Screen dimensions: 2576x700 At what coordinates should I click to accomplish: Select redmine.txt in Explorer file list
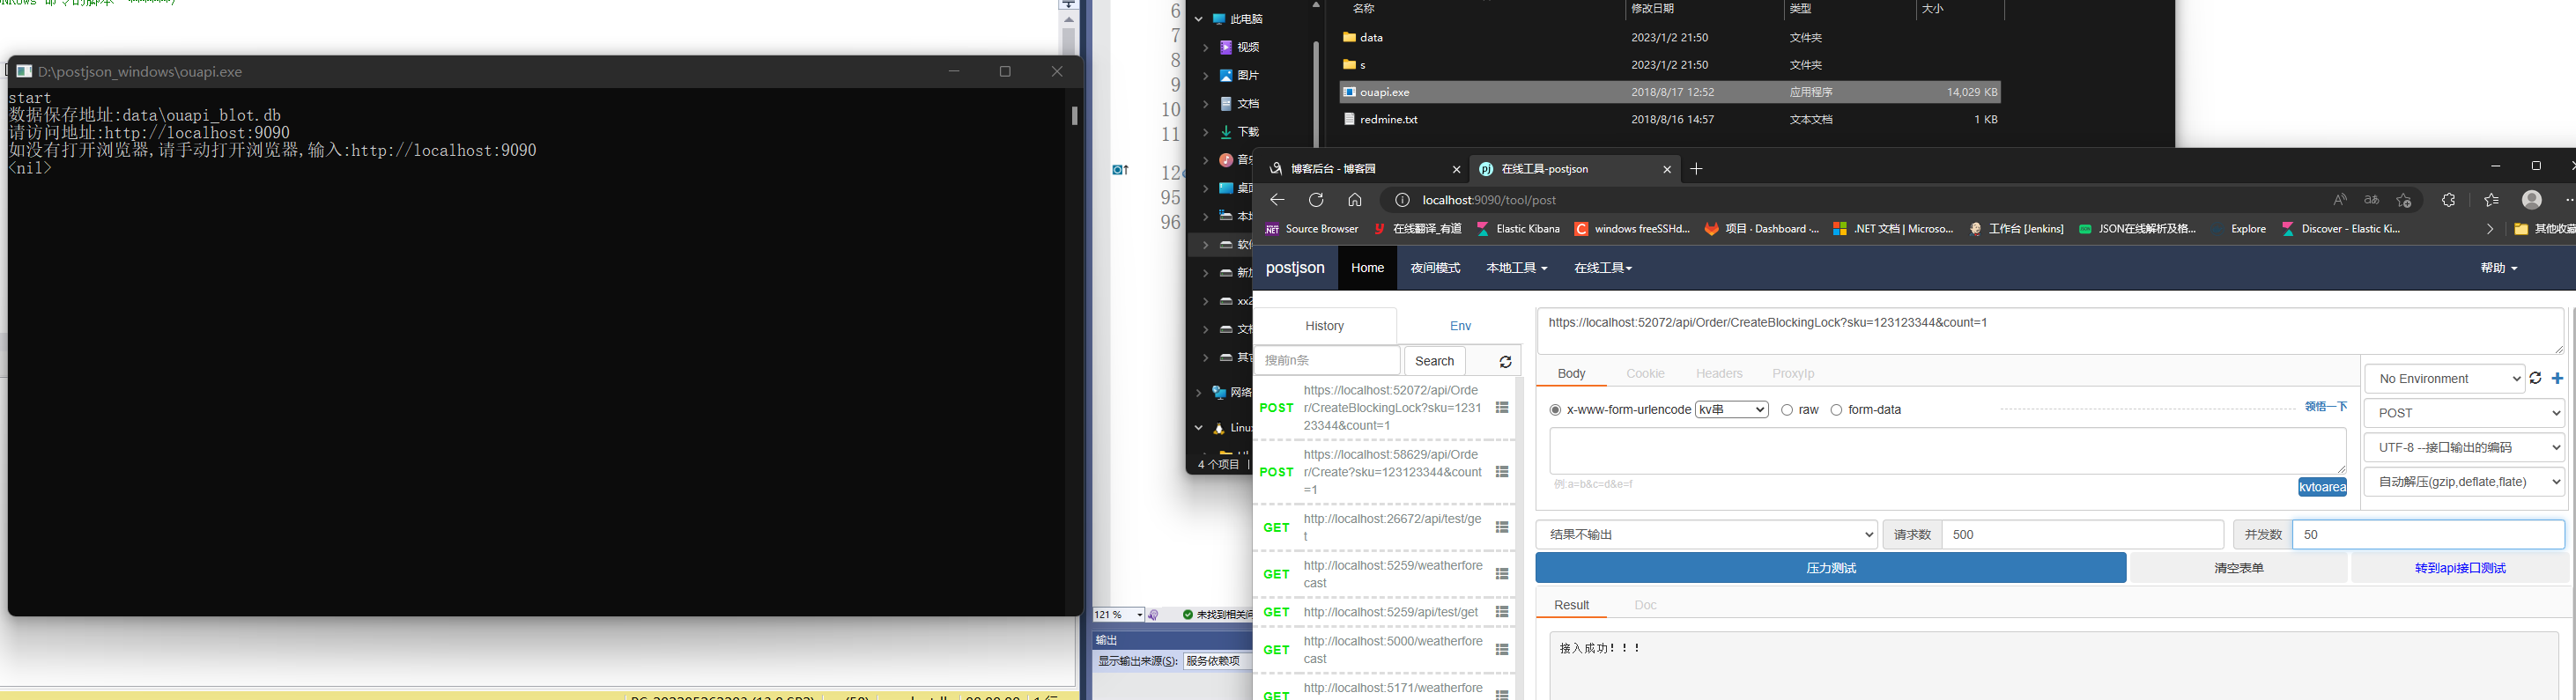click(x=1670, y=119)
